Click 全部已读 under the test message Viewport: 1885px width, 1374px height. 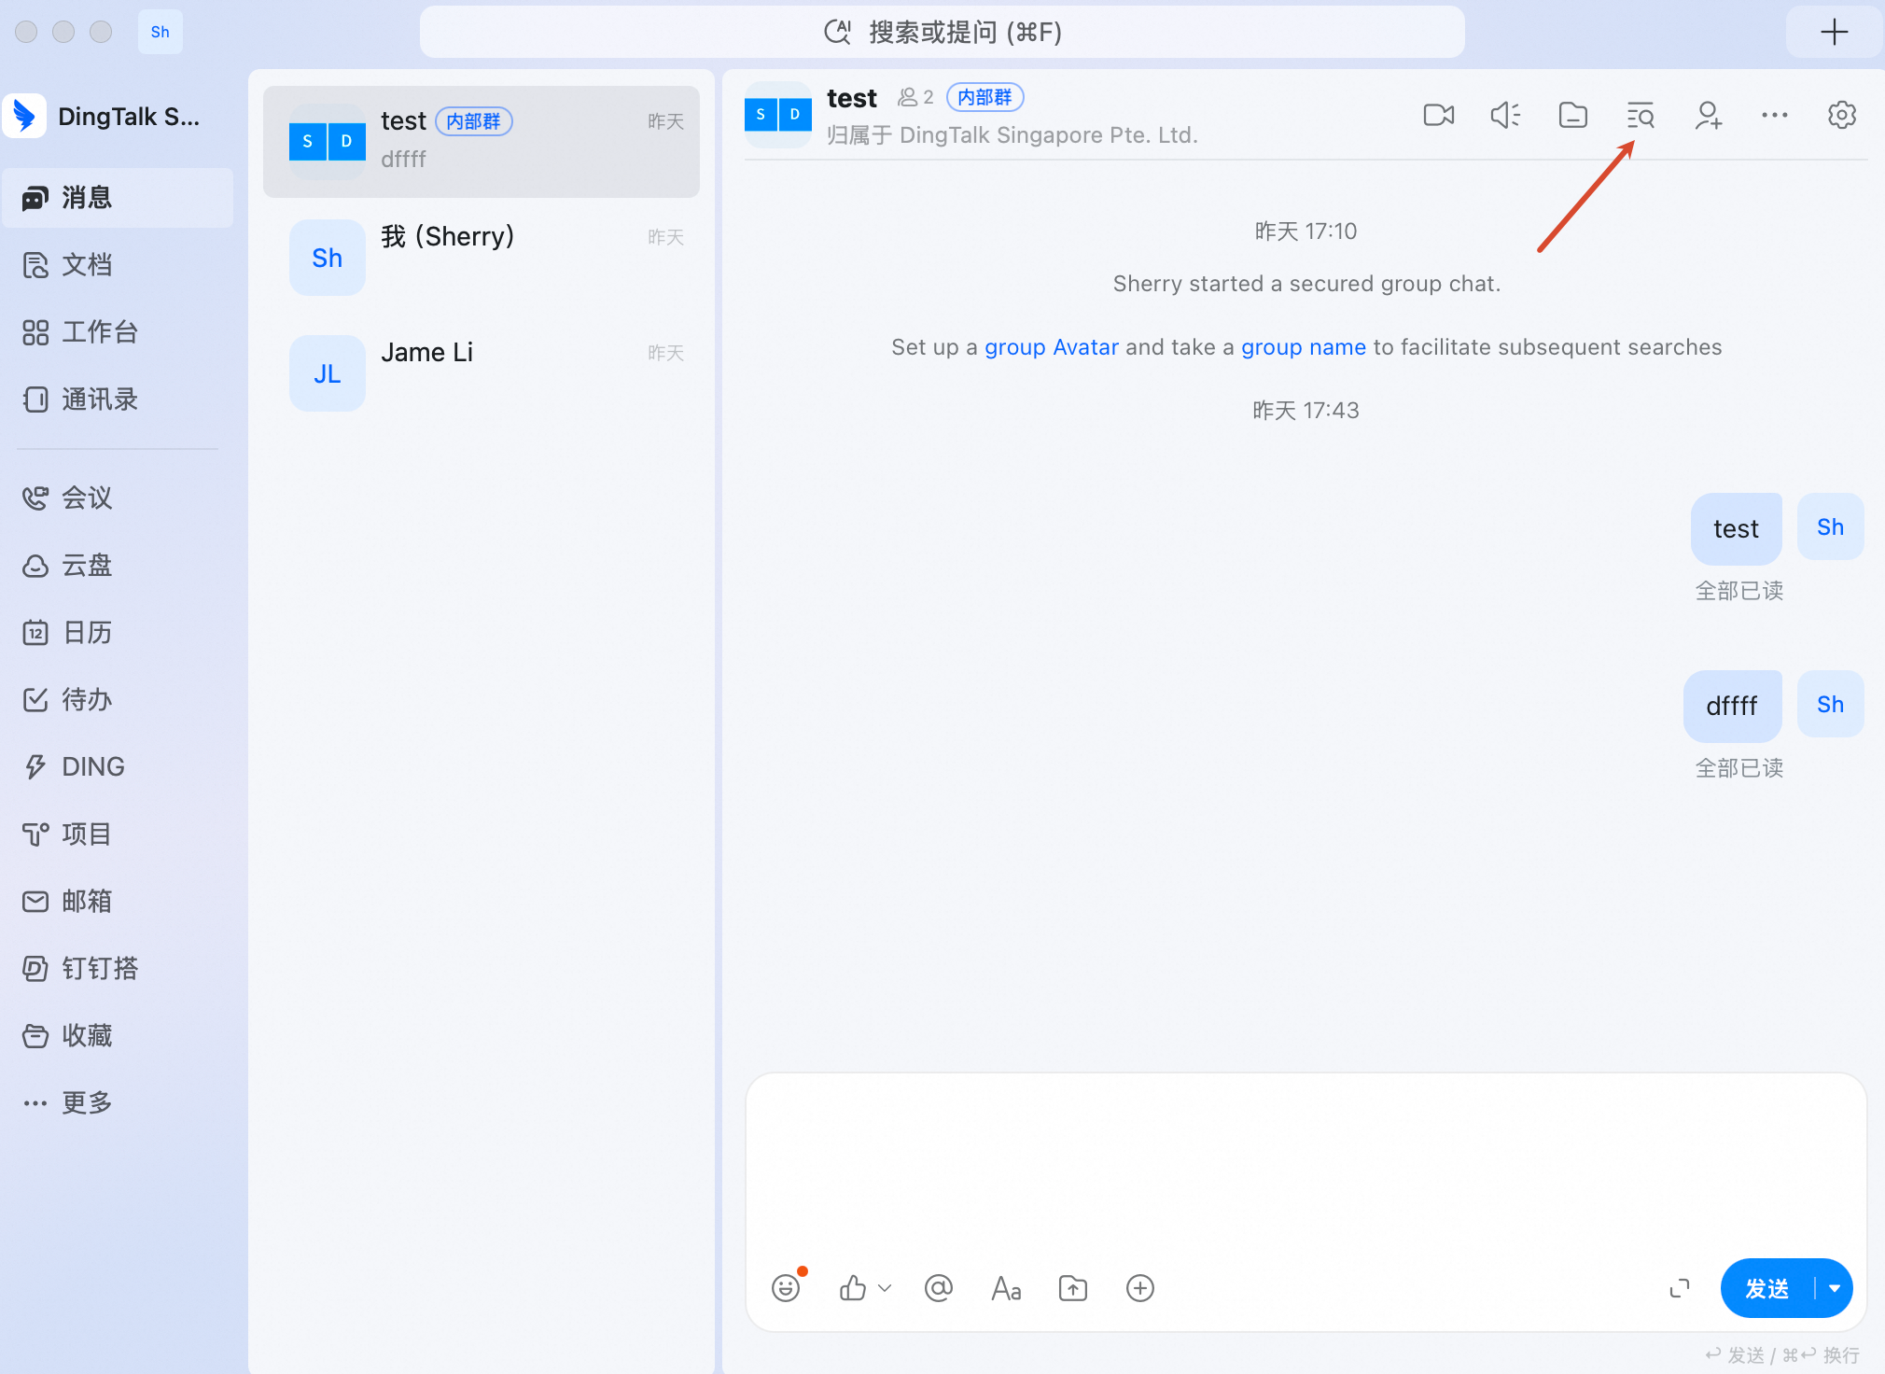click(x=1738, y=591)
